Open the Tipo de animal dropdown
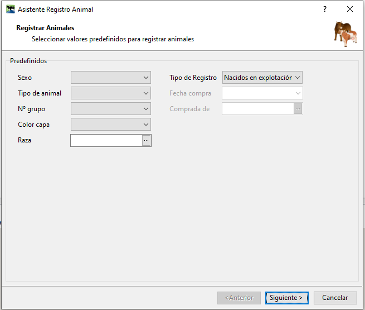Image resolution: width=365 pixels, height=310 pixels. coord(110,93)
